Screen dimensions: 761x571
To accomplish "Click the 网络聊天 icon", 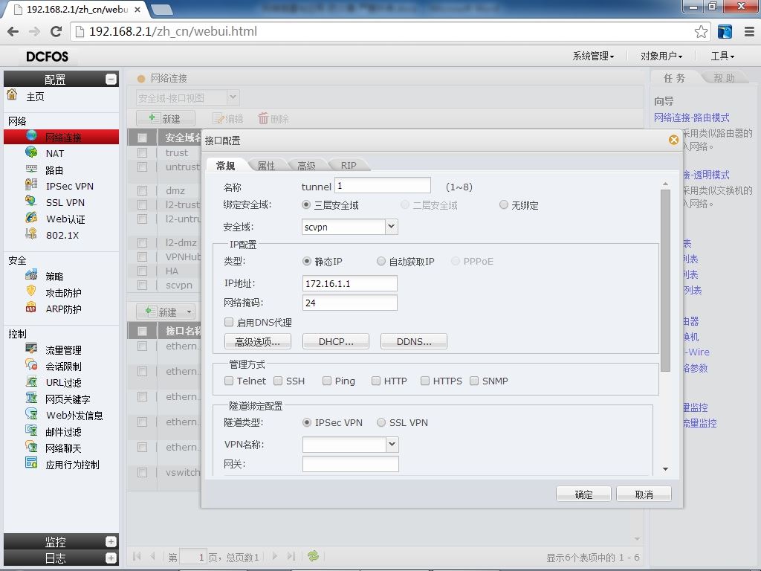I will pos(31,447).
